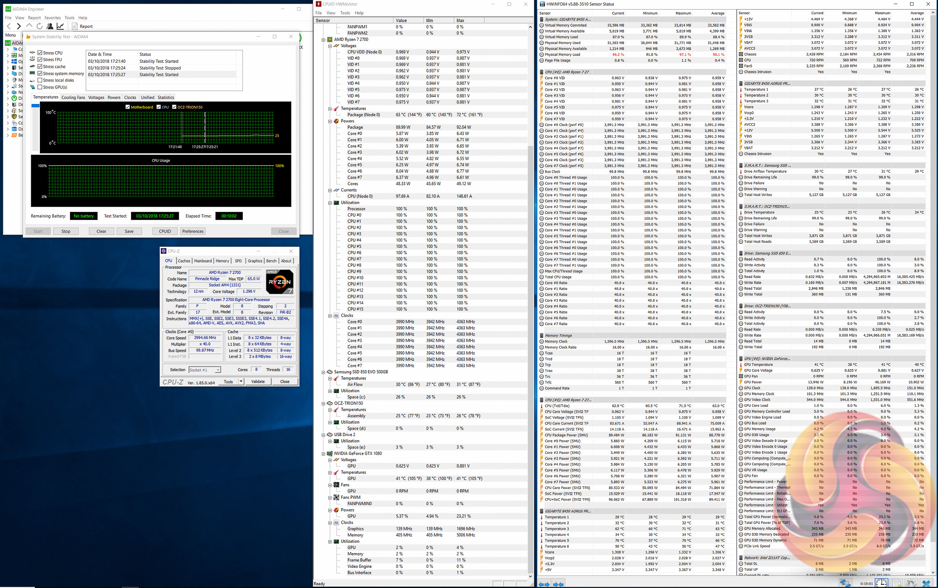Click the CPU-Z Validate button
Screen dimensions: 938x588
coord(258,381)
